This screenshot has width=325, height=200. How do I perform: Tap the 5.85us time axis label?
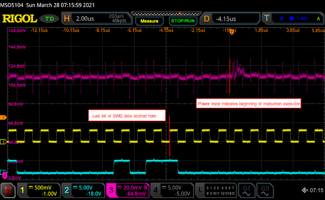coord(318,31)
